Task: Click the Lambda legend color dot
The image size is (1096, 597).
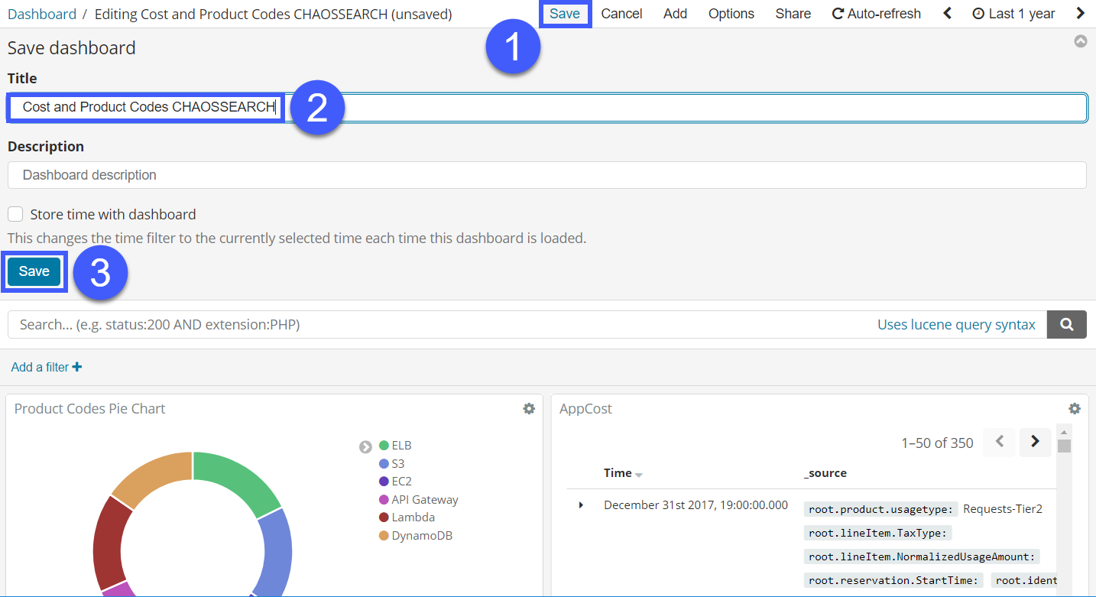Action: pos(384,518)
